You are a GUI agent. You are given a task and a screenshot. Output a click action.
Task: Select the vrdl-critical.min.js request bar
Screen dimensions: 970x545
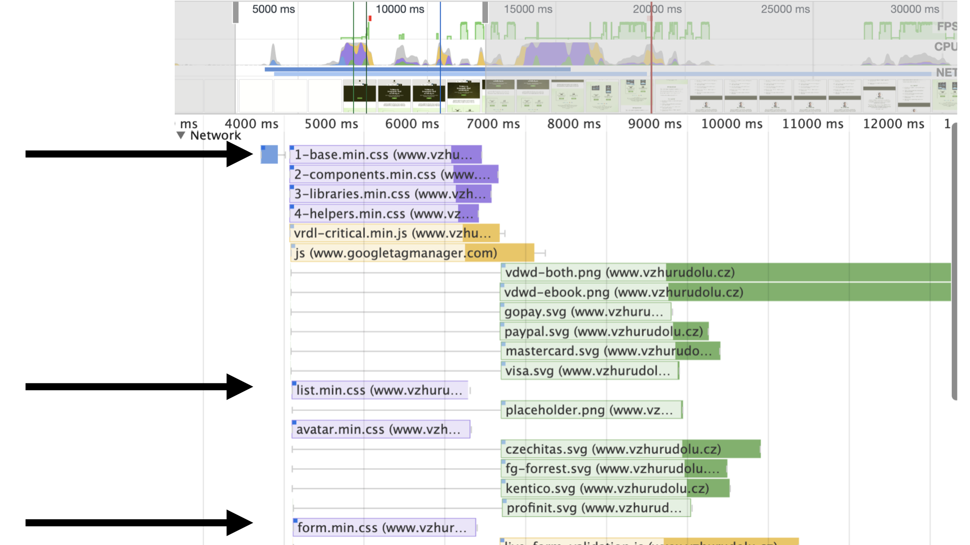394,233
